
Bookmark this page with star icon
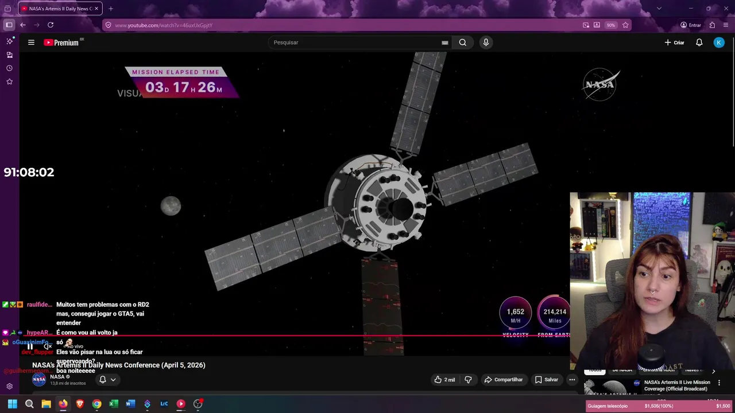click(625, 25)
